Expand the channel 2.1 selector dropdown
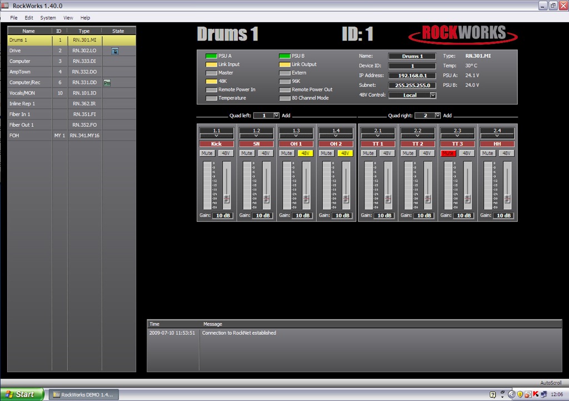The image size is (569, 401). [378, 136]
